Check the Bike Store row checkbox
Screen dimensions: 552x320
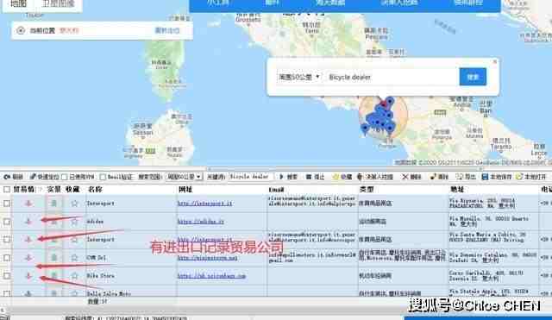coord(6,276)
